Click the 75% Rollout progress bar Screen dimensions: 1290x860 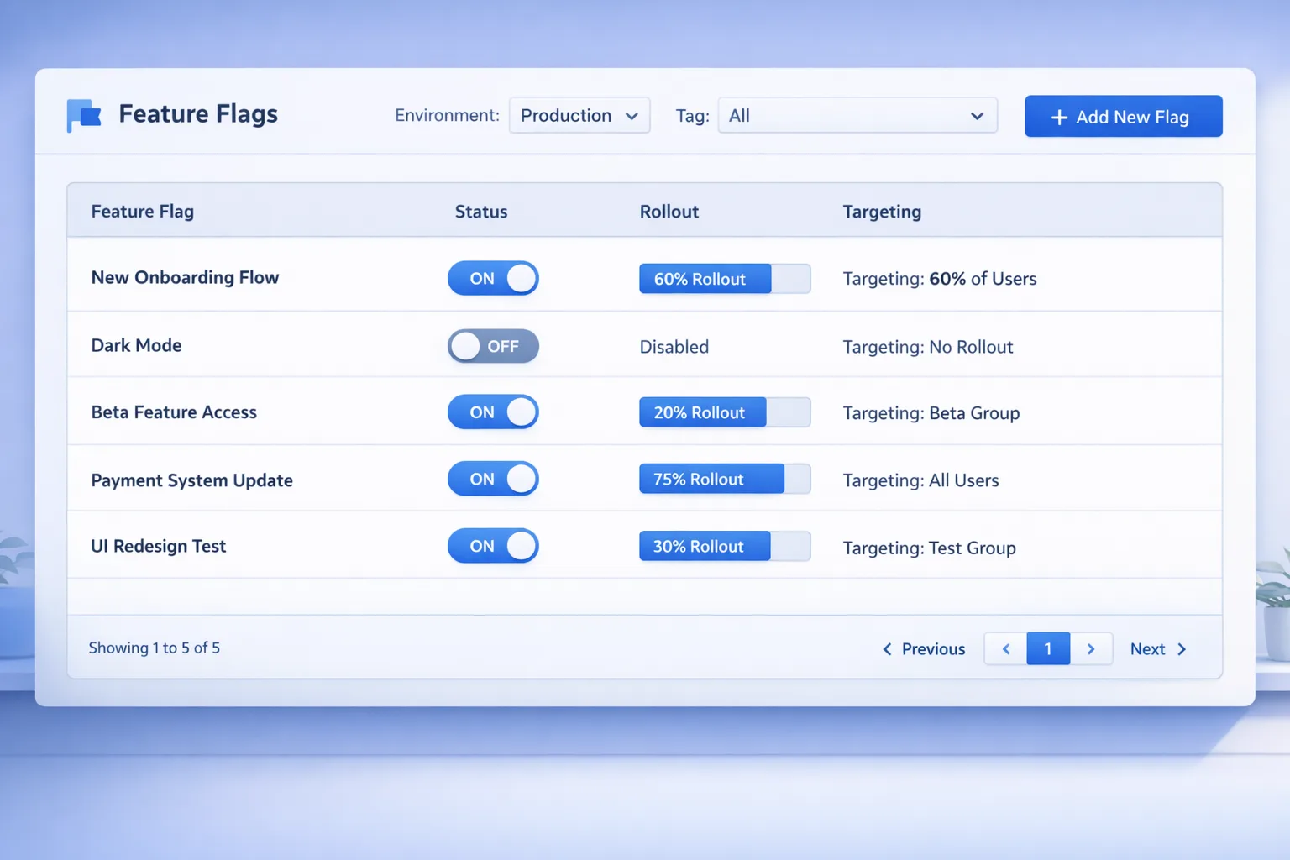(x=724, y=479)
